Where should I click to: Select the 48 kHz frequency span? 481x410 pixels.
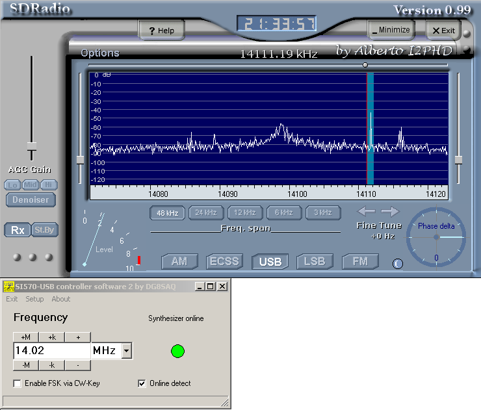tap(168, 213)
